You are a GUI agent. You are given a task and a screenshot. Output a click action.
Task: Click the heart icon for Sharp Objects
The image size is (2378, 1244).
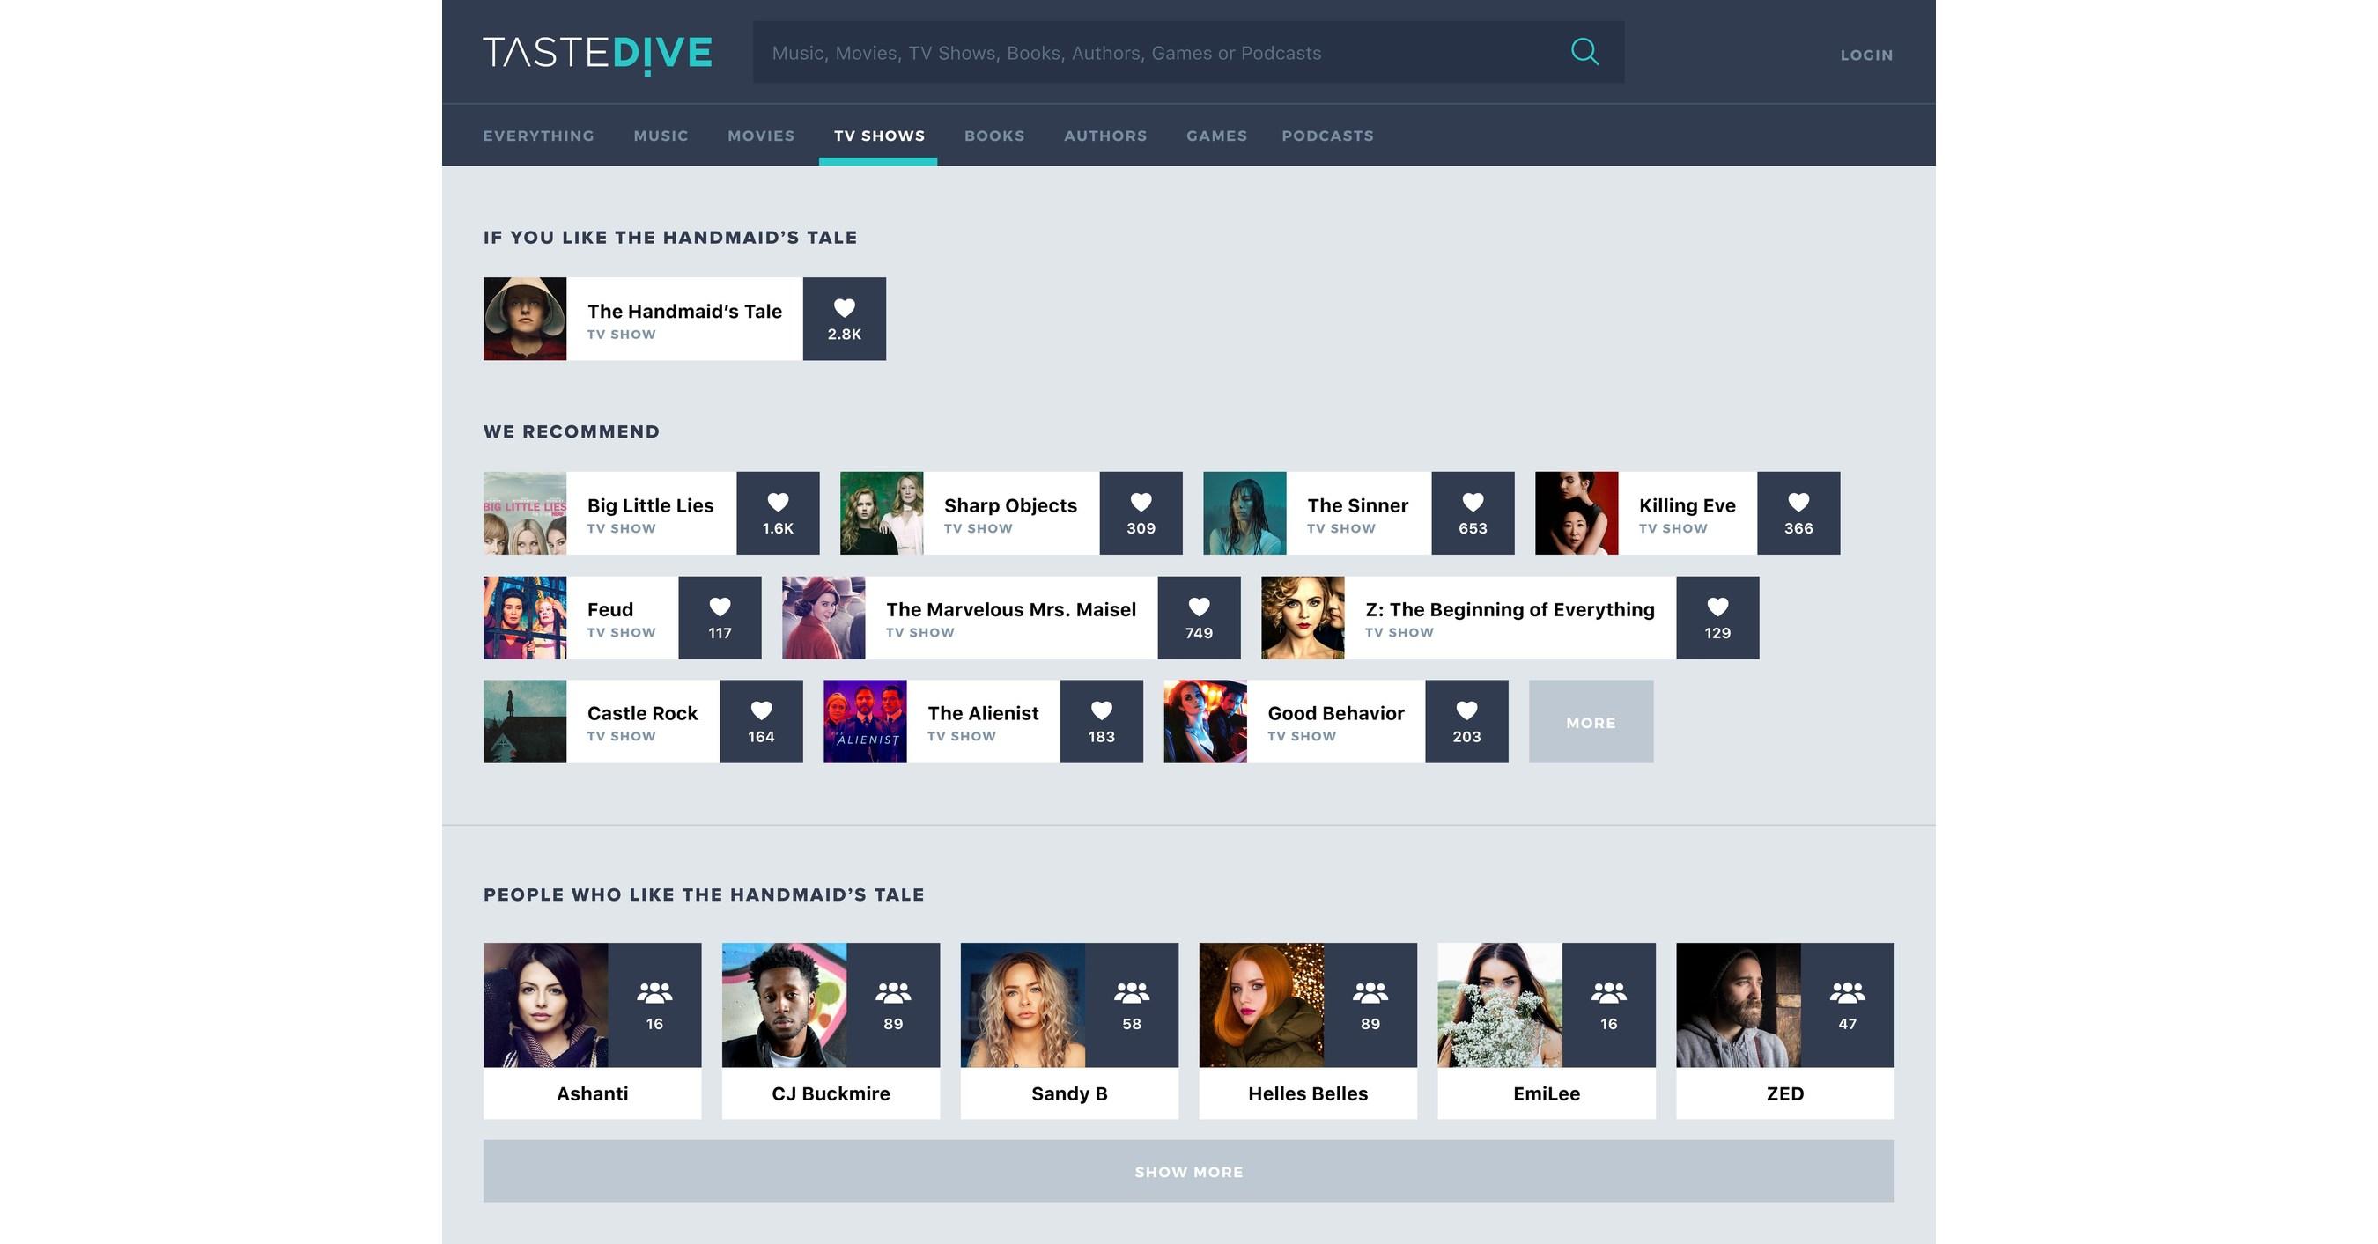1141,500
